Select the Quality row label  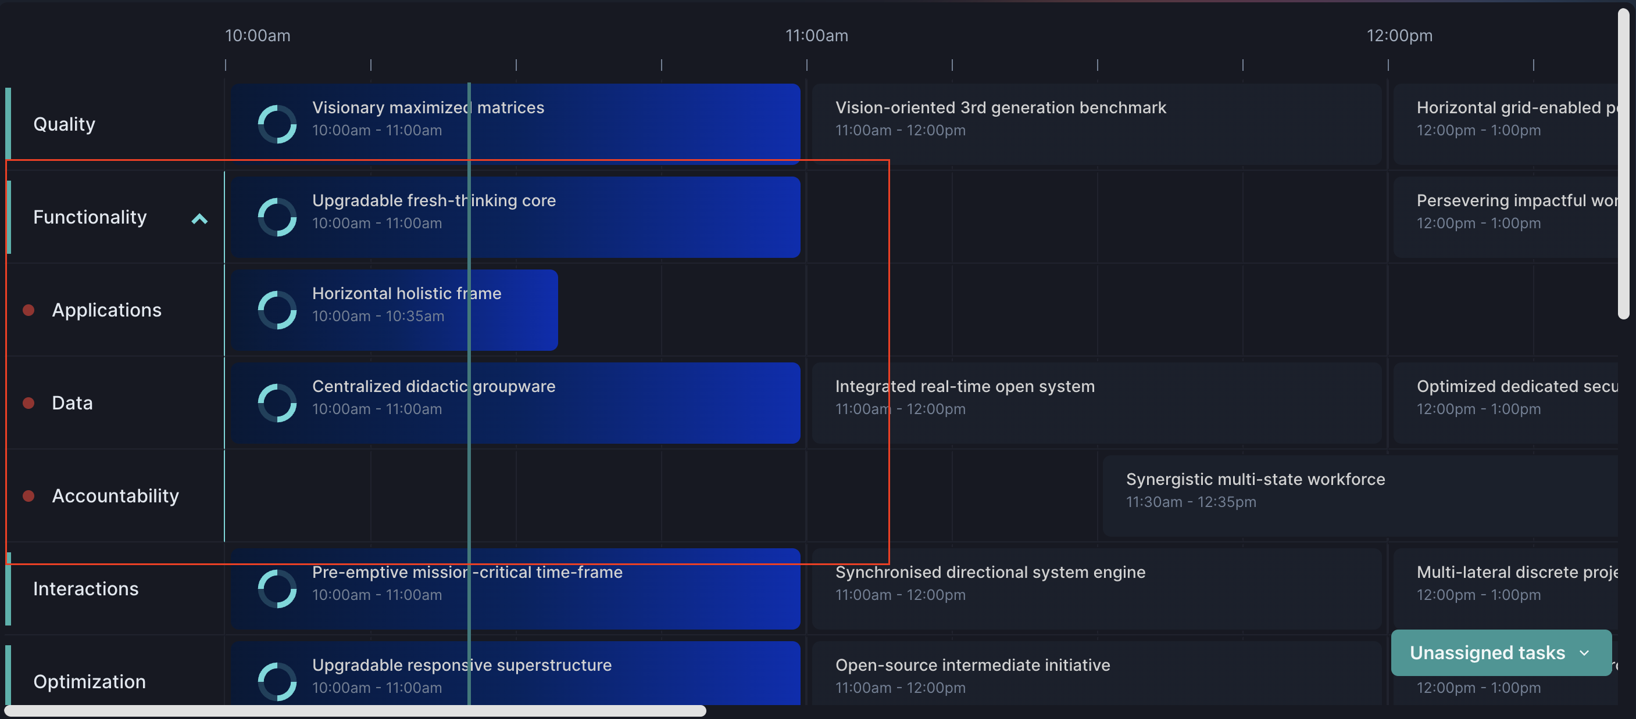click(64, 124)
